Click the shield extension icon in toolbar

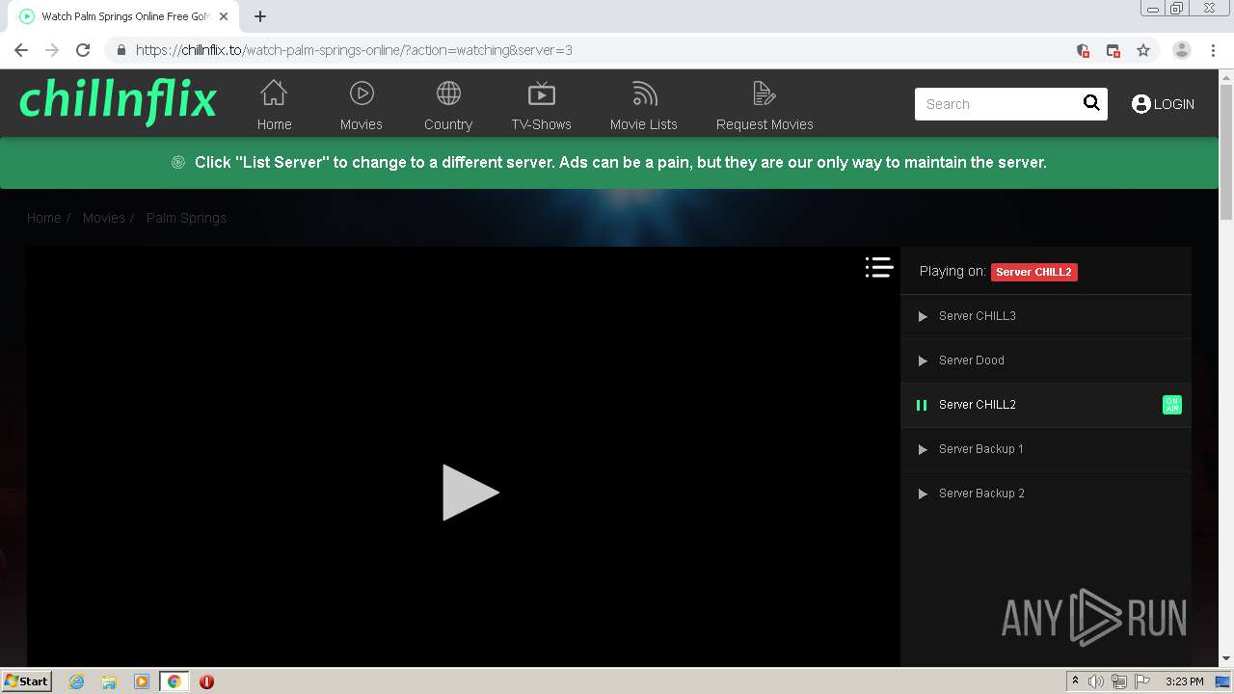tap(1083, 50)
